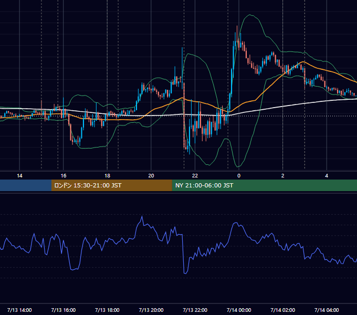The height and width of the screenshot is (315, 357).
Task: Click the 7/14 00:00 time label
Action: [x=239, y=310]
